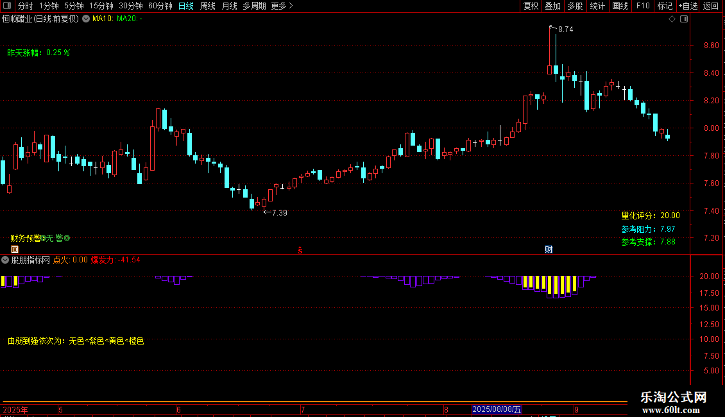This screenshot has height=417, width=725.
Task: Click the 叠加 overlay button
Action: point(553,6)
